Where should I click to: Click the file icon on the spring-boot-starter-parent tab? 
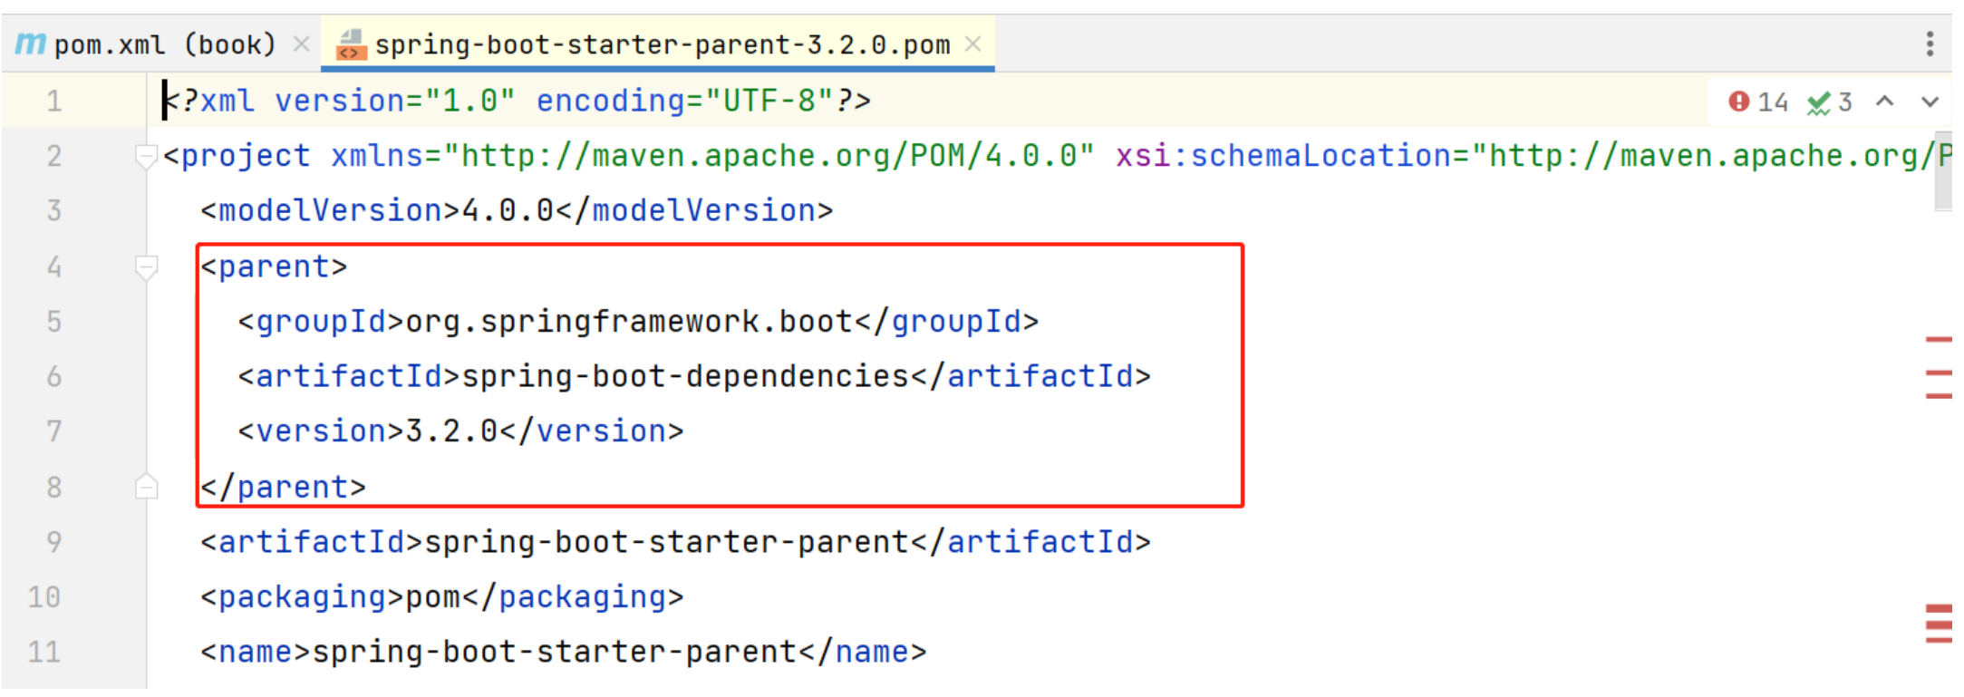(x=351, y=44)
